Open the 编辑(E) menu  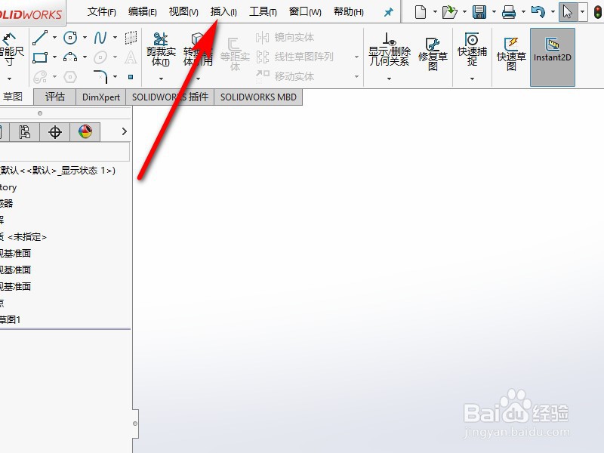pos(143,12)
